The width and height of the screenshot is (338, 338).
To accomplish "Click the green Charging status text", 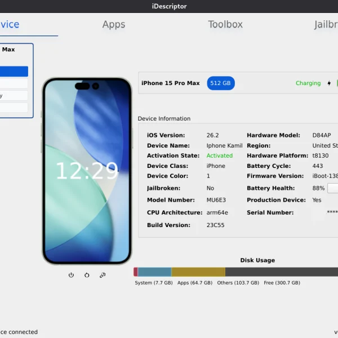I will pos(308,83).
